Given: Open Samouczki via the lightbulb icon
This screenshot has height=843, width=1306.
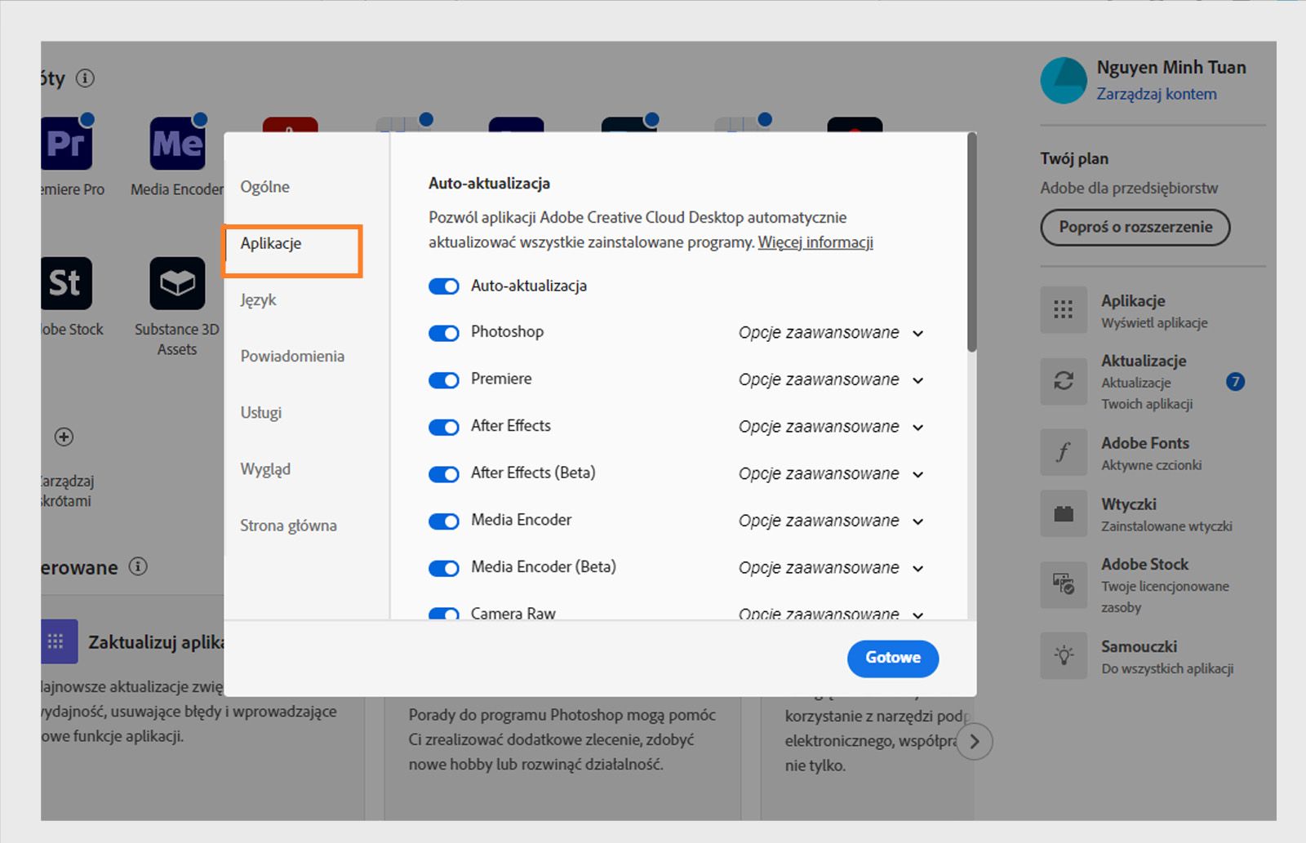Looking at the screenshot, I should point(1063,655).
